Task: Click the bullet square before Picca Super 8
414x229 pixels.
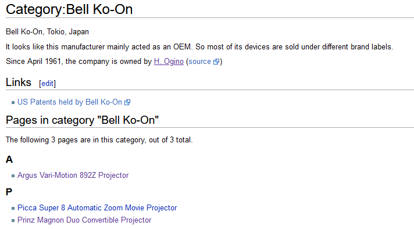Action: coord(13,209)
